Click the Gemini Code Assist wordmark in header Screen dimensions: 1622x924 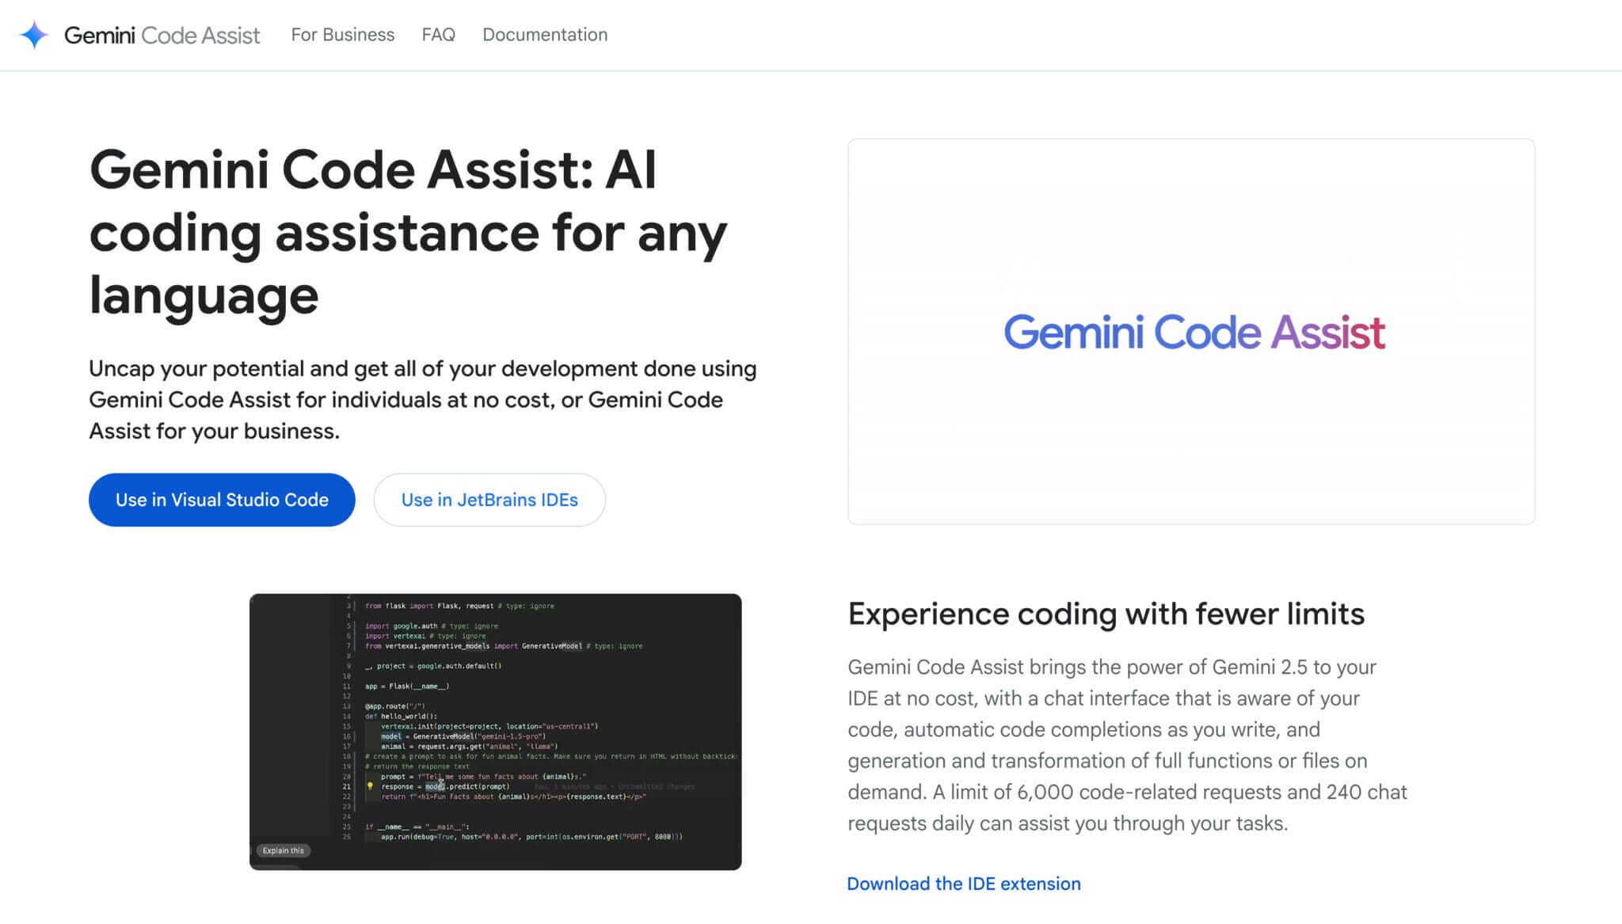[162, 35]
